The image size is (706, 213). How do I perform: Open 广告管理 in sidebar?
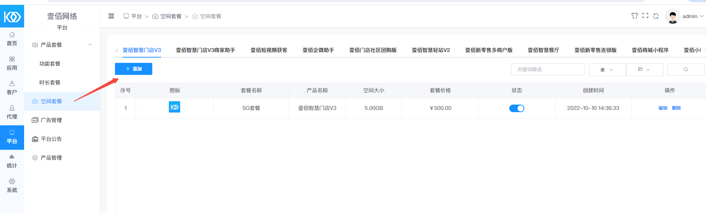(x=51, y=120)
